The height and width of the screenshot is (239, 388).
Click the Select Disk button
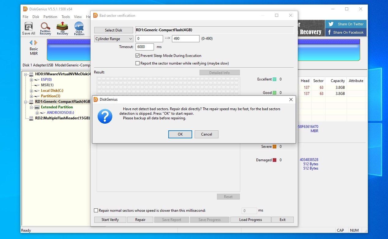[x=114, y=30]
